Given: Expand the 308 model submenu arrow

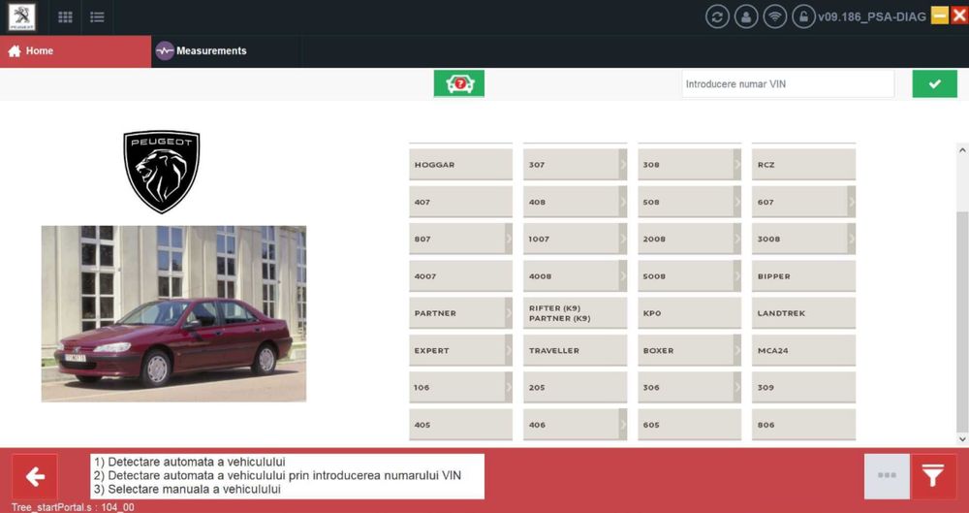Looking at the screenshot, I should point(737,165).
